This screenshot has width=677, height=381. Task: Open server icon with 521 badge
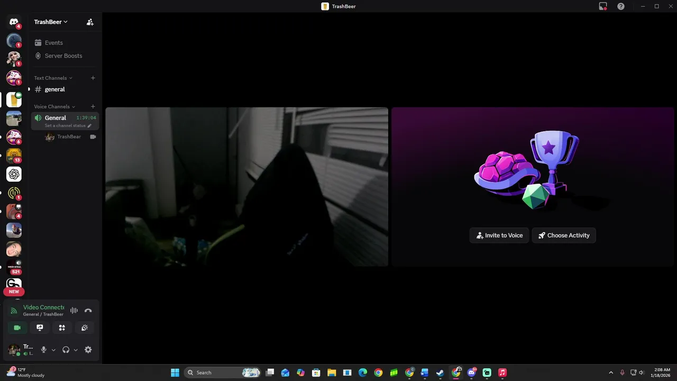pyautogui.click(x=14, y=267)
